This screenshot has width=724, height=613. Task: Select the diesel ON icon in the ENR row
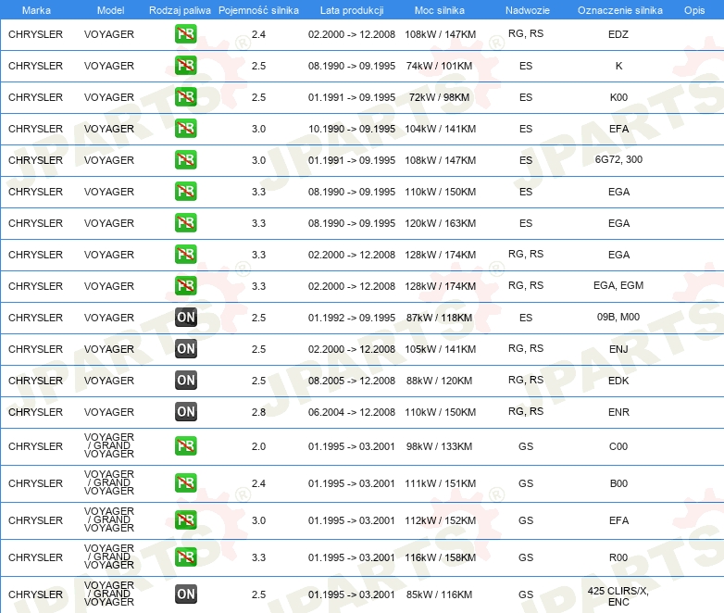(186, 412)
